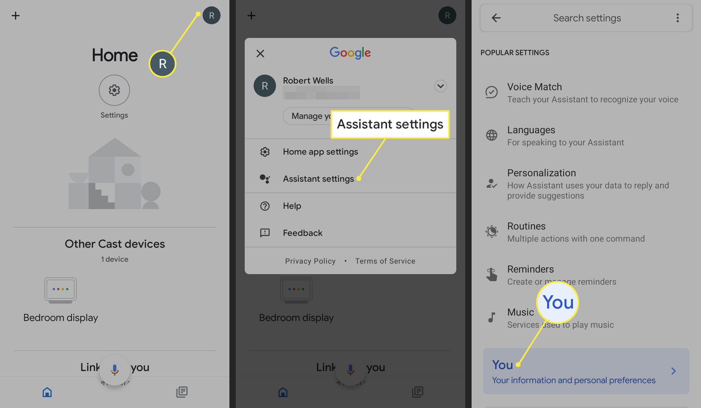
Task: Click the Privacy Policy link
Action: (310, 261)
